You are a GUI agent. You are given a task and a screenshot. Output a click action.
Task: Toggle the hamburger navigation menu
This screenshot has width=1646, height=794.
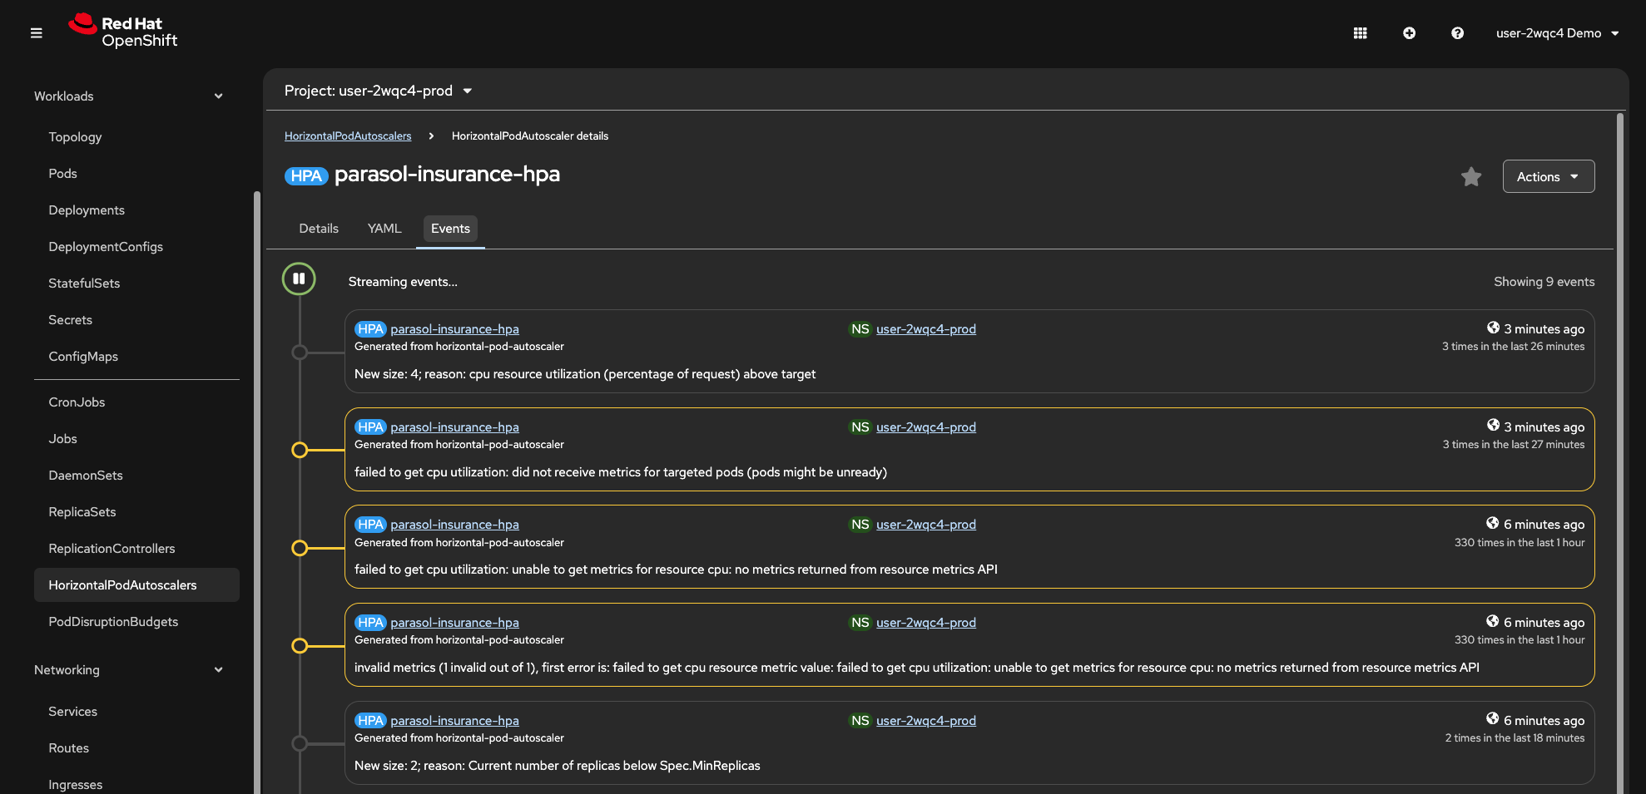click(36, 33)
